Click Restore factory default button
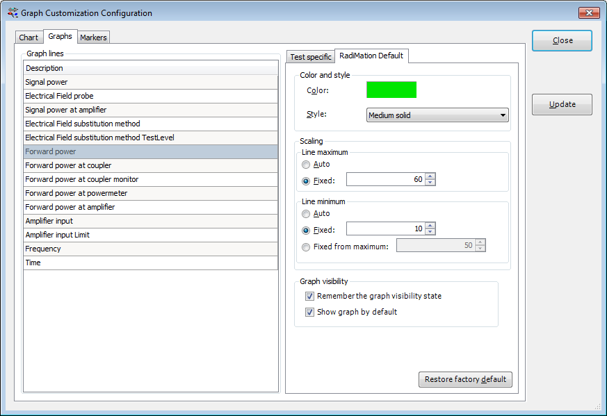Viewport: 607px width, 416px height. [465, 379]
